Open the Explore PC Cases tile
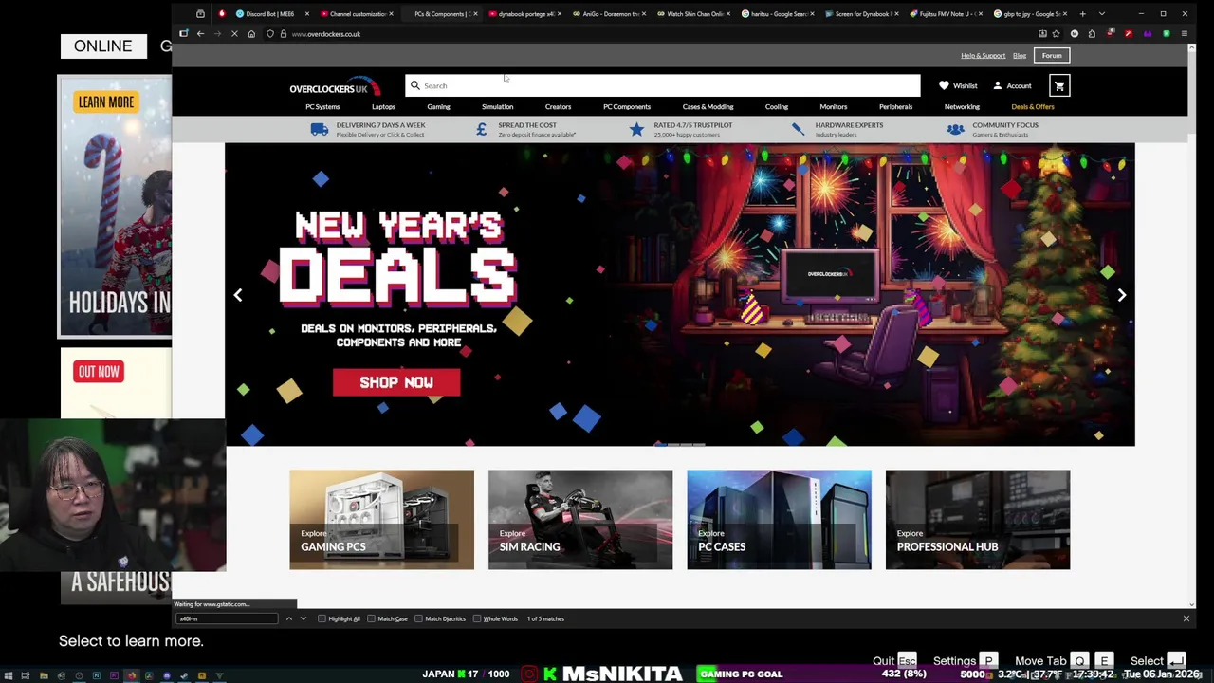1214x683 pixels. (779, 520)
